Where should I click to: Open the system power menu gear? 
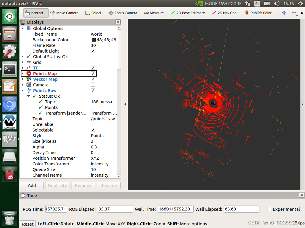coord(300,4)
